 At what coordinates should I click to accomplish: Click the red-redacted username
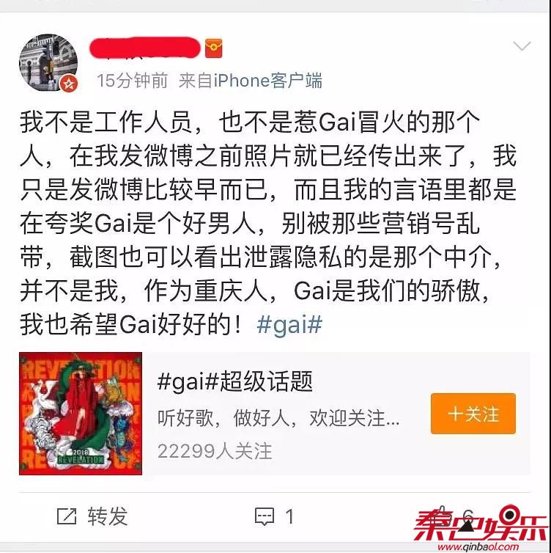(145, 48)
